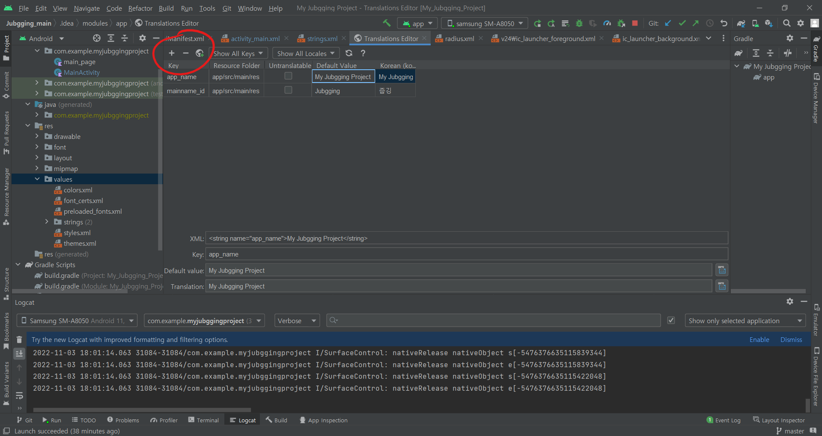This screenshot has width=822, height=436.
Task: Expand the drawable folder in tree
Action: coord(37,136)
